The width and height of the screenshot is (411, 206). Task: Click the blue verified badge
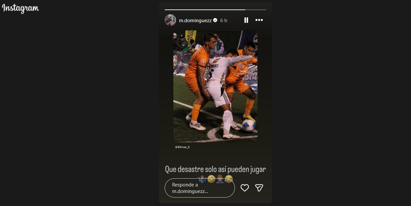click(215, 20)
